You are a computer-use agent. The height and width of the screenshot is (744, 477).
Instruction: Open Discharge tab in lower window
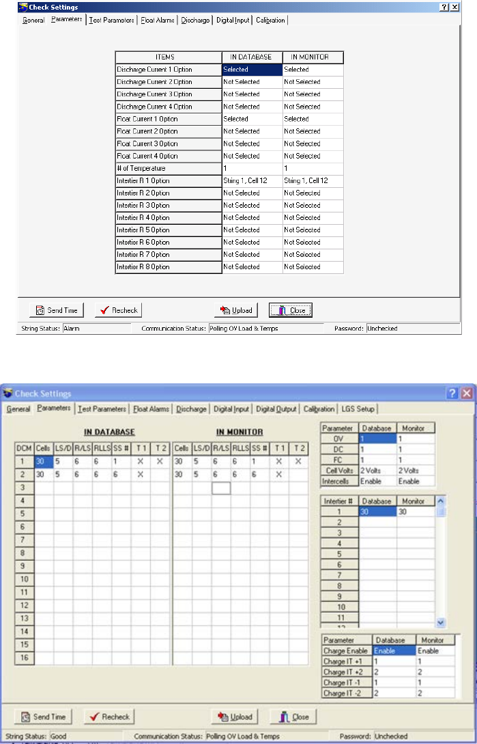pos(192,409)
